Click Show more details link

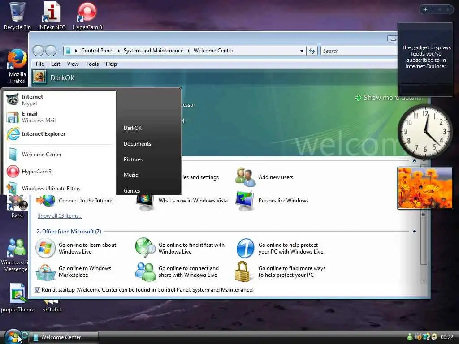tap(388, 97)
